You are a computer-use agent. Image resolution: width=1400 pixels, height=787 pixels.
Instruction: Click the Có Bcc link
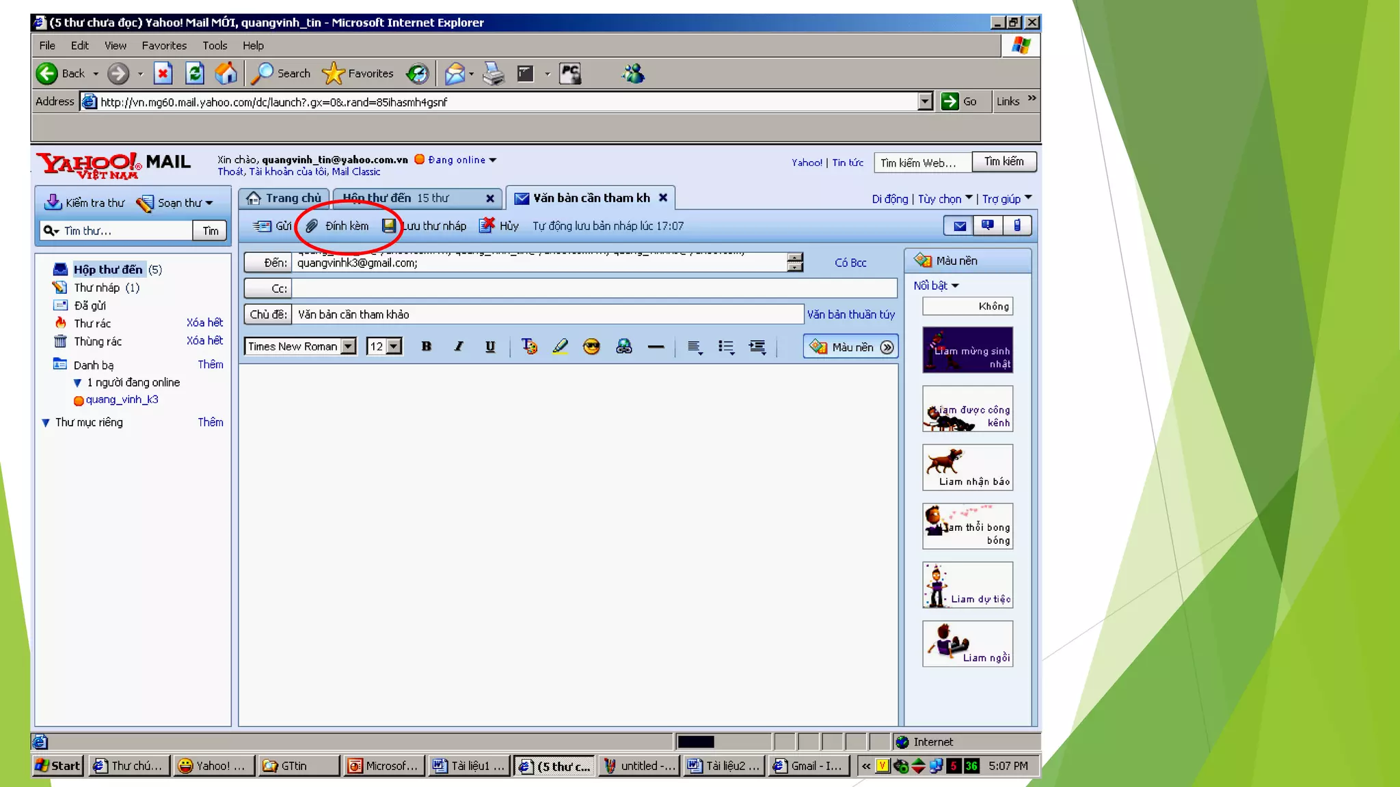click(x=850, y=262)
